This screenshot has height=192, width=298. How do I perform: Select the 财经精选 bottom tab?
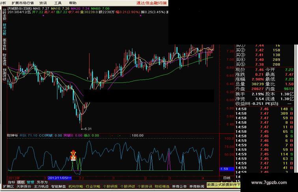coord(162,186)
